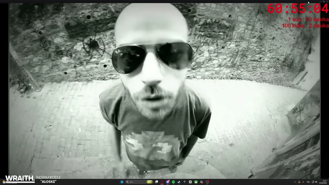Maximize or restore the video window
Viewport: 329px width, 185px height.
(324, 2)
